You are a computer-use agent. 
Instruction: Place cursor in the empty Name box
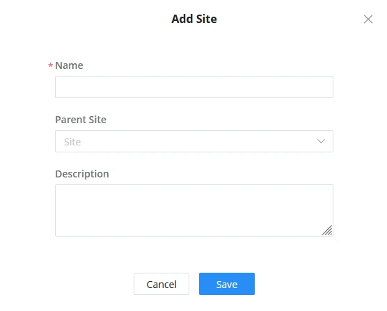pyautogui.click(x=194, y=87)
